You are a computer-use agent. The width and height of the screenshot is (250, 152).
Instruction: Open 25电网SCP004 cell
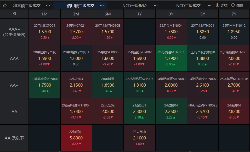click(x=44, y=32)
